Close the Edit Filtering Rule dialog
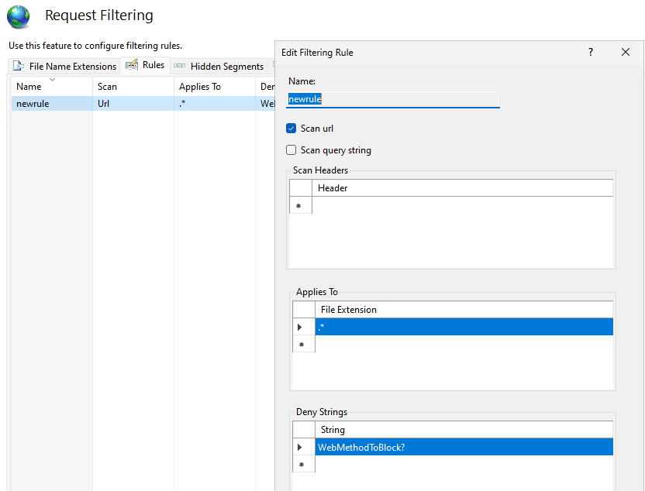The width and height of the screenshot is (645, 491). [x=626, y=52]
